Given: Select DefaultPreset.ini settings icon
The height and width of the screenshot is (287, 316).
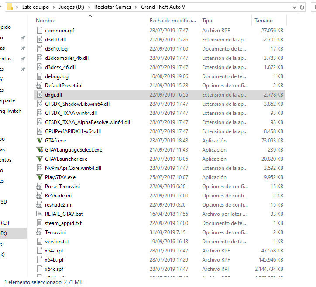Looking at the screenshot, I should pyautogui.click(x=39, y=85).
